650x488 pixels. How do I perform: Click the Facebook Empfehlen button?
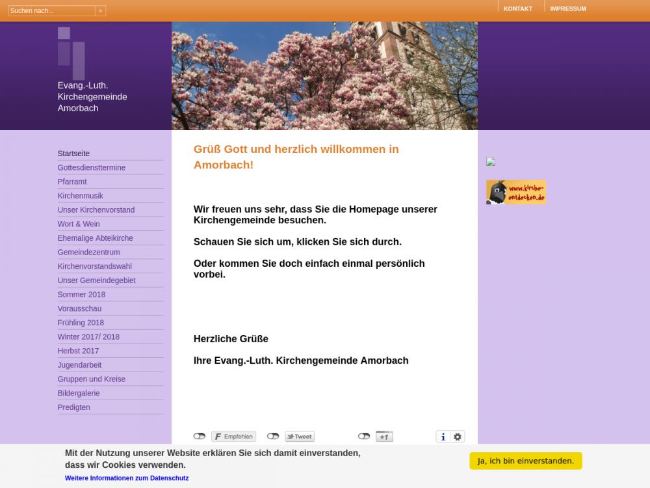[233, 437]
